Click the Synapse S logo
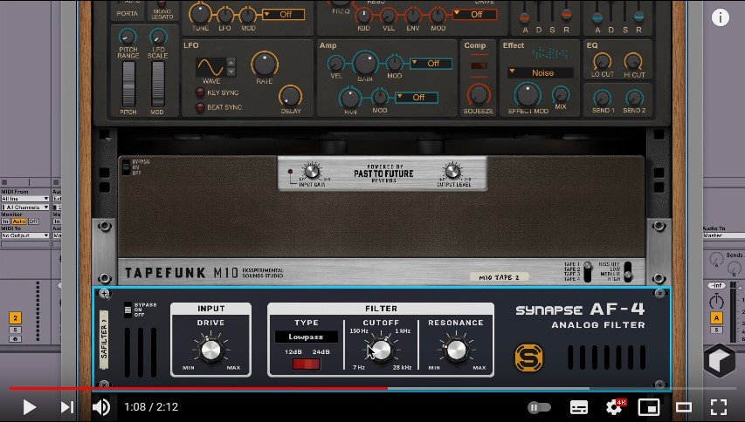745x422 pixels. click(x=528, y=358)
